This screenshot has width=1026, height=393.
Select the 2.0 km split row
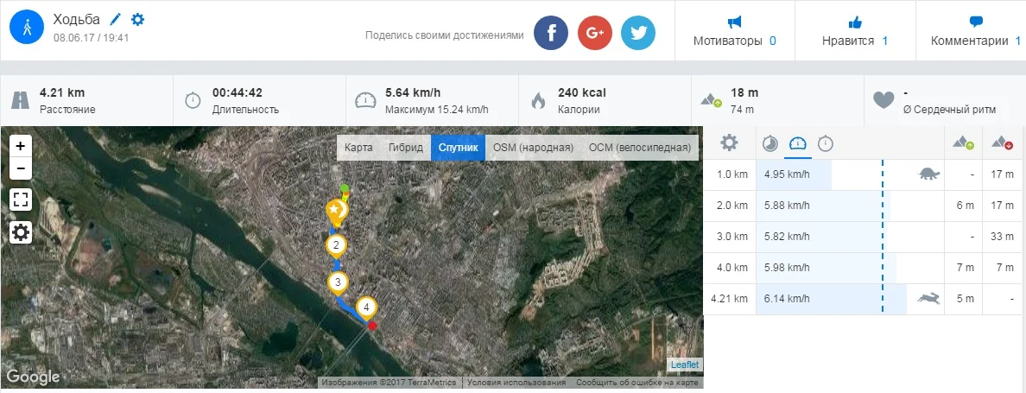point(864,206)
